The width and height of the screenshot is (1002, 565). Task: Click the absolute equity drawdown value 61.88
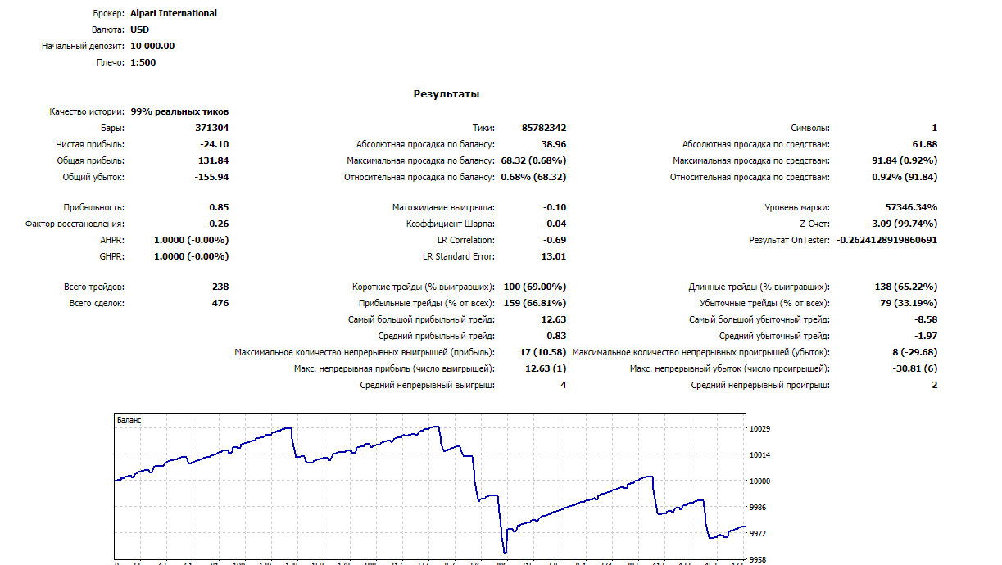[x=925, y=144]
